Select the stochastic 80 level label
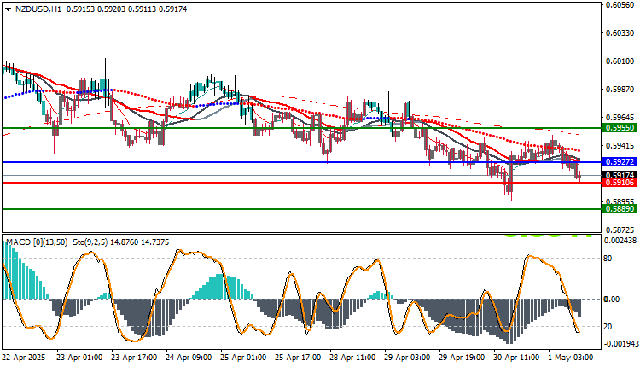 [608, 259]
